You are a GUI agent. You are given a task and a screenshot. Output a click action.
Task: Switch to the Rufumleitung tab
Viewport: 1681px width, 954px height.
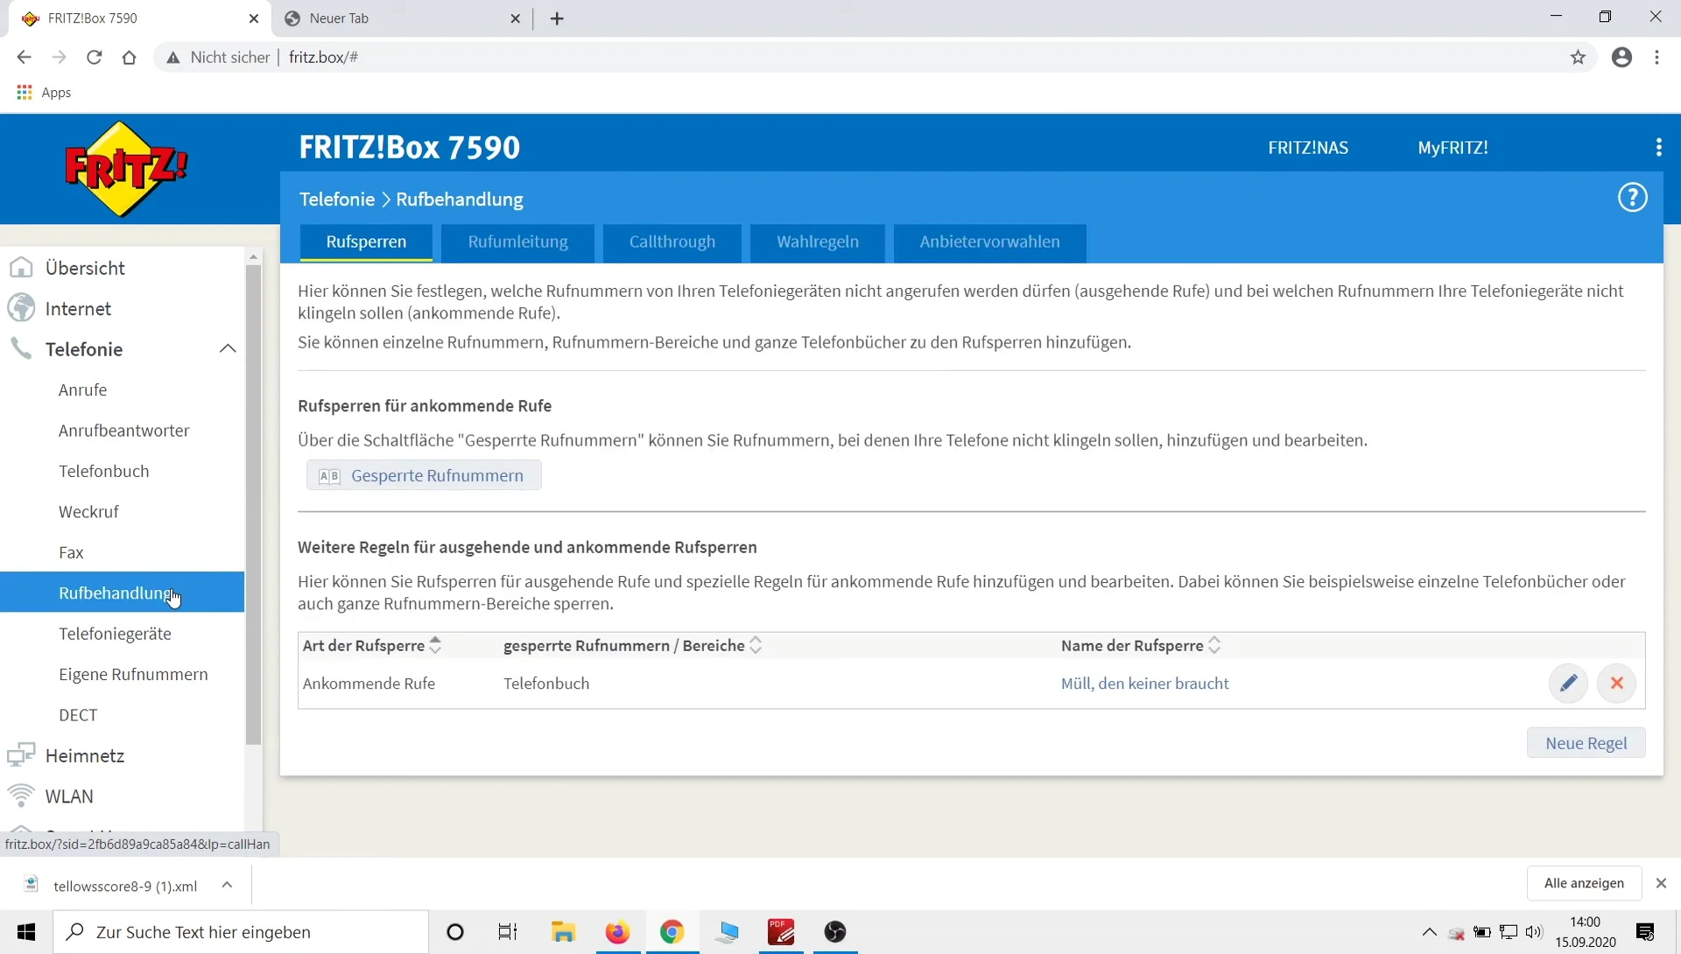(517, 242)
